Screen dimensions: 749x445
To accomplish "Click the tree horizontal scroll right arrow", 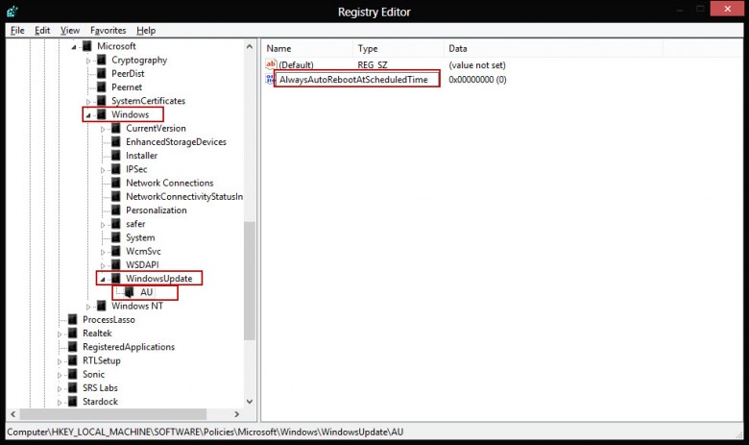I will pyautogui.click(x=236, y=414).
